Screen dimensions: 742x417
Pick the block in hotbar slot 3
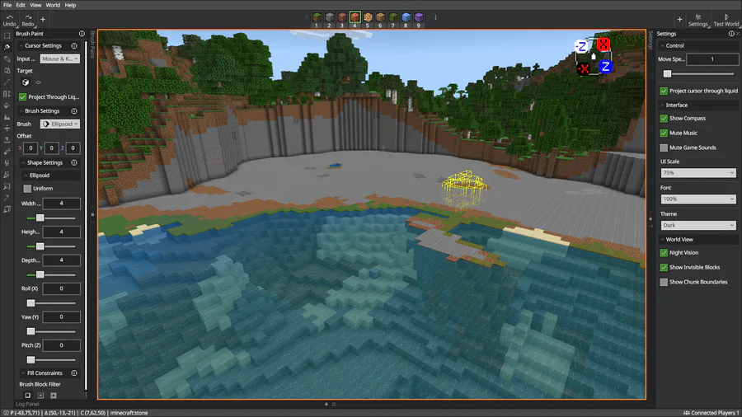[342, 17]
